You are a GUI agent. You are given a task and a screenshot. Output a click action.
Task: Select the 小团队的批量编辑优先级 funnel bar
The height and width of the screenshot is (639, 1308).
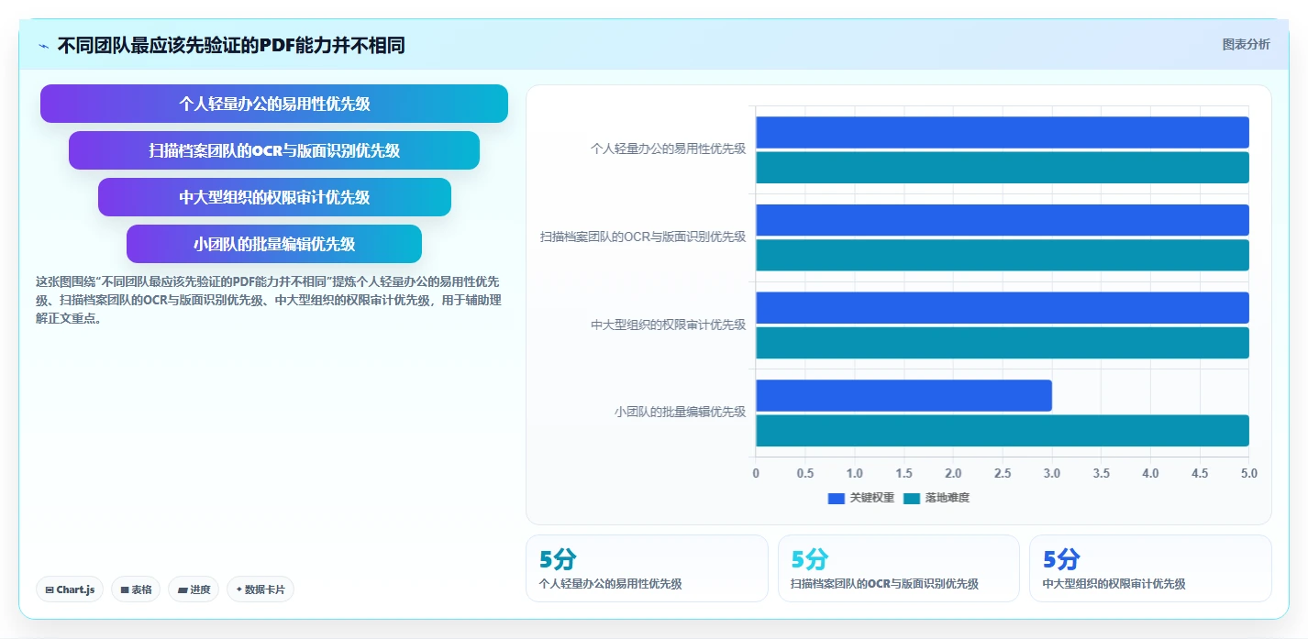(x=274, y=244)
